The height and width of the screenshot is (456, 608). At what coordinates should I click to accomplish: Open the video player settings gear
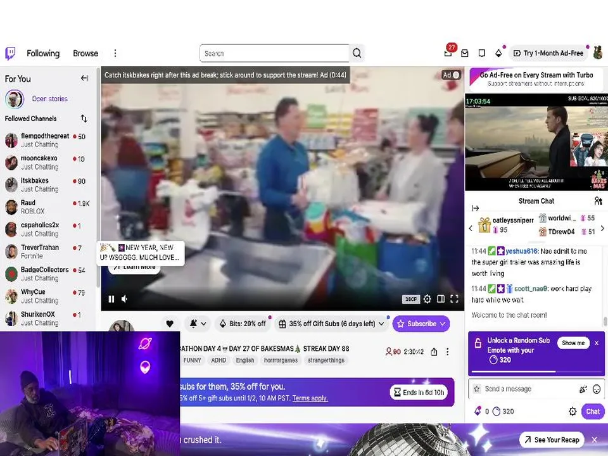(x=427, y=299)
